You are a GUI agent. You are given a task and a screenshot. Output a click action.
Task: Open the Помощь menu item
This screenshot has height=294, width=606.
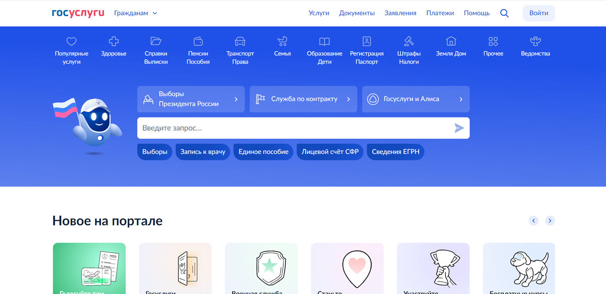477,13
